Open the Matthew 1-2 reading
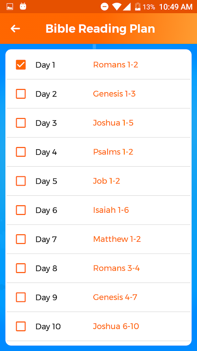The image size is (197, 351). (117, 239)
